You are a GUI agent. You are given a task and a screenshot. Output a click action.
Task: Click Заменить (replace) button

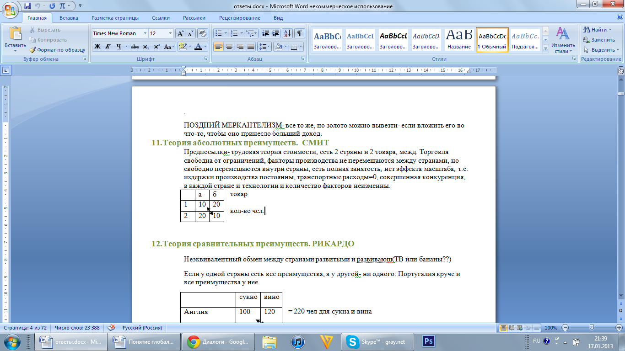[x=599, y=40]
